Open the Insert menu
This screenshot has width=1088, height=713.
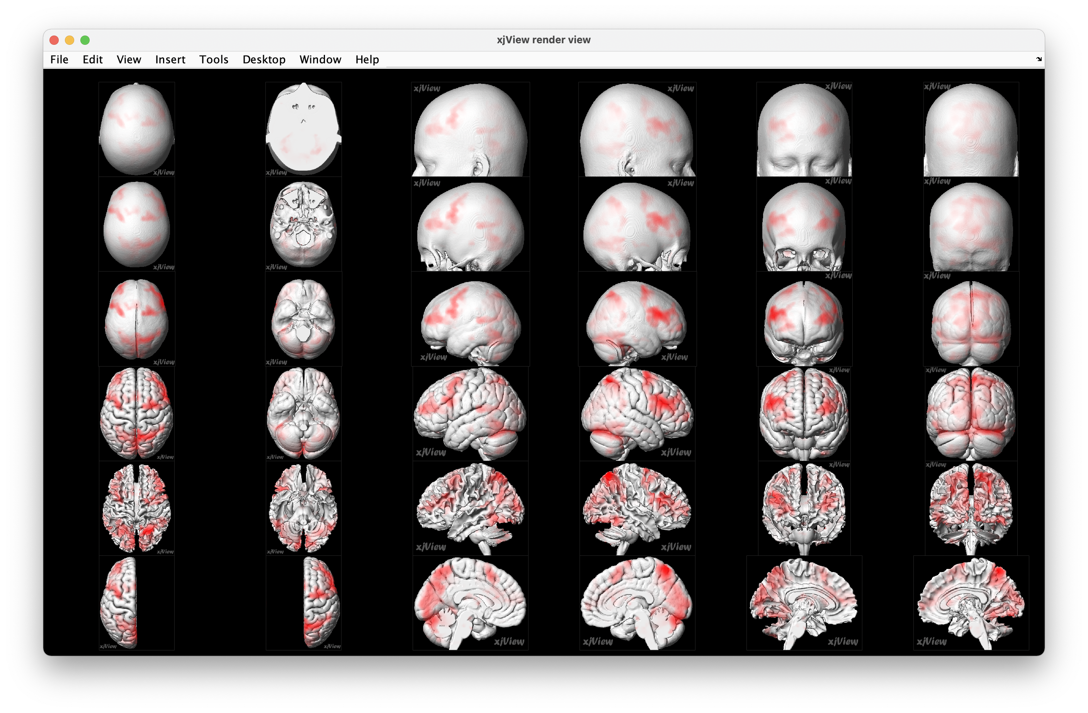[170, 59]
